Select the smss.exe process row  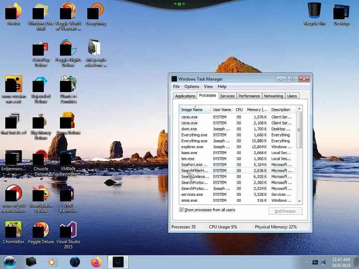(x=237, y=200)
